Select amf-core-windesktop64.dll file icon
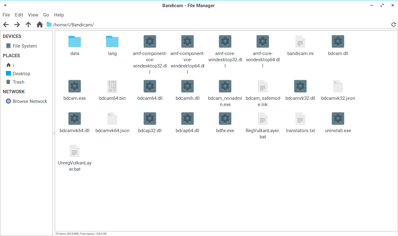This screenshot has height=236, width=398. tap(263, 41)
